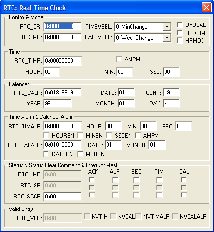Click the MIN field in Time group
Image resolution: width=214 pixels, height=232 pixels.
125,72
